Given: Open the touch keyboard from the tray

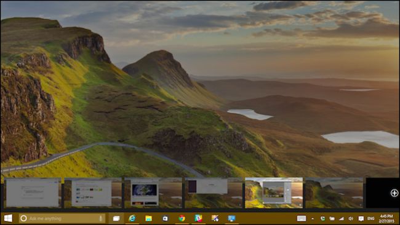Looking at the screenshot, I should 302,218.
